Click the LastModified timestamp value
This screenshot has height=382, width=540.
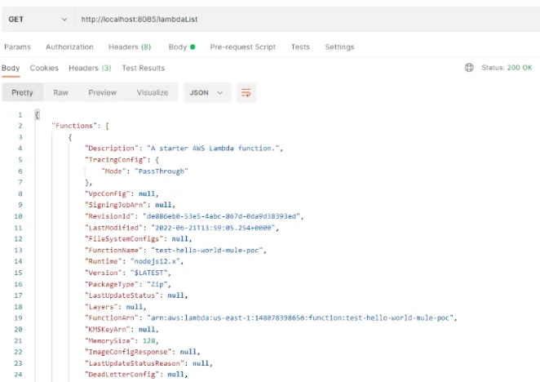[x=213, y=228]
